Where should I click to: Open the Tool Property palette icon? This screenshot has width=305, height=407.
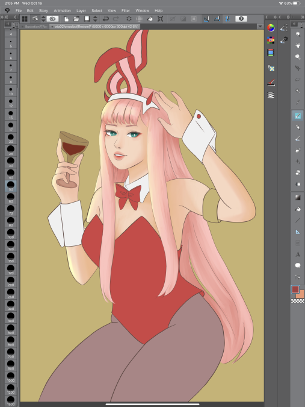pyautogui.click(x=284, y=40)
